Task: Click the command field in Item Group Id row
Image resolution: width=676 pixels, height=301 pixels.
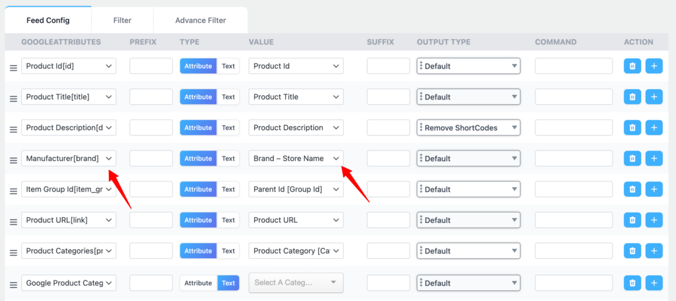Action: click(x=574, y=189)
